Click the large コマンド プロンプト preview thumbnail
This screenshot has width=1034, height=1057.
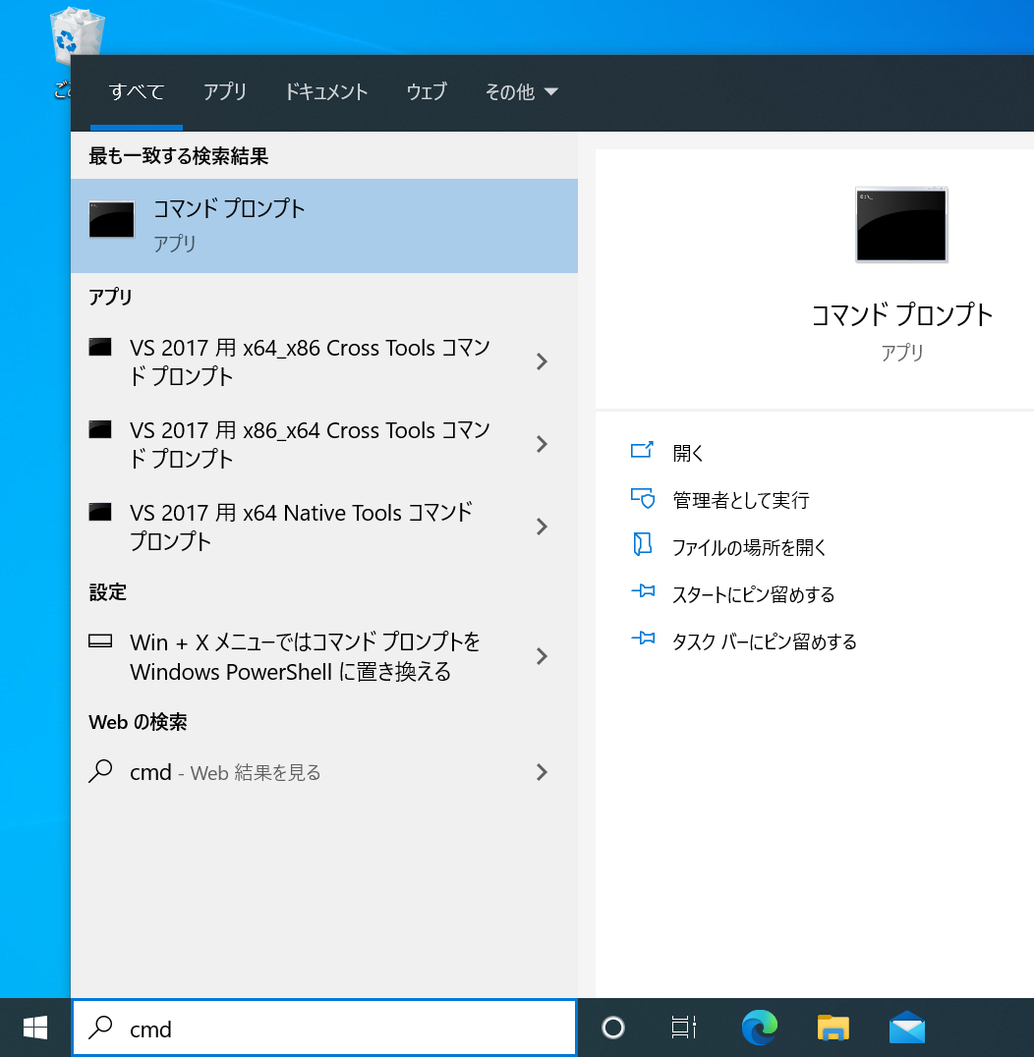point(901,225)
